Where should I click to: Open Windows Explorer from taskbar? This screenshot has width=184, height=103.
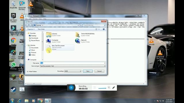[x=26, y=101]
